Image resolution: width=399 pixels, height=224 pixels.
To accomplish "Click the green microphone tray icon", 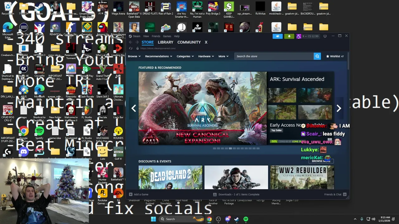I will click(x=362, y=219).
